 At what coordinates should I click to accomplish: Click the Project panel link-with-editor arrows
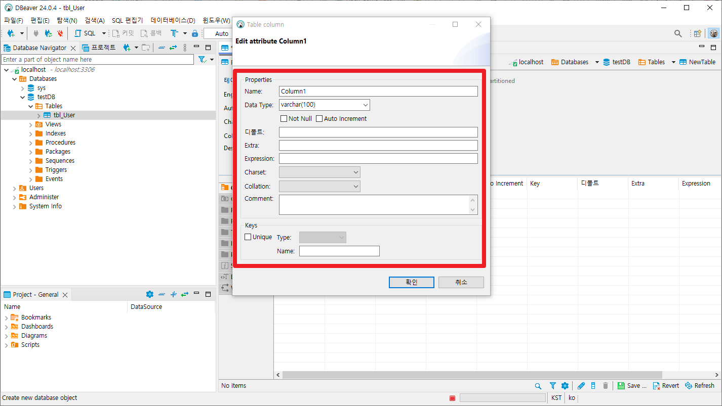pos(185,294)
